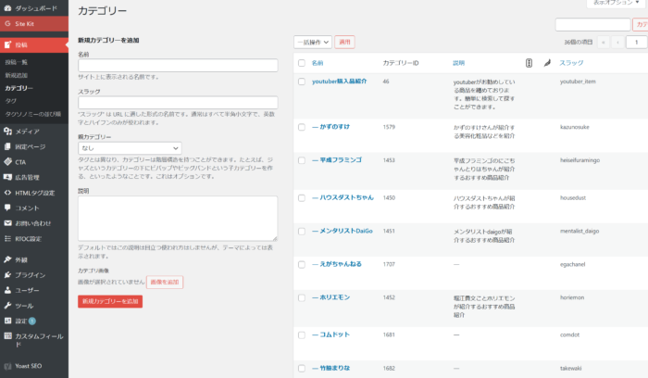Open the Tags submenu item
Viewport: 648px width, 378px height.
(11, 101)
